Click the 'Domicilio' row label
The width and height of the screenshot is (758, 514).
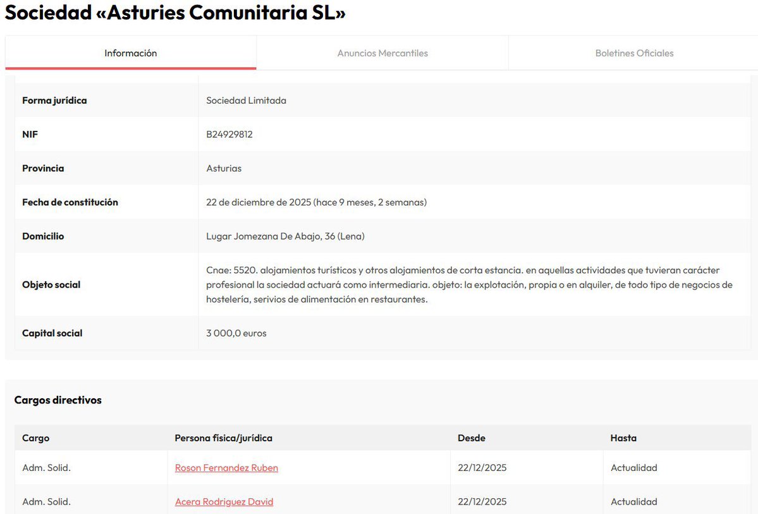(x=43, y=236)
